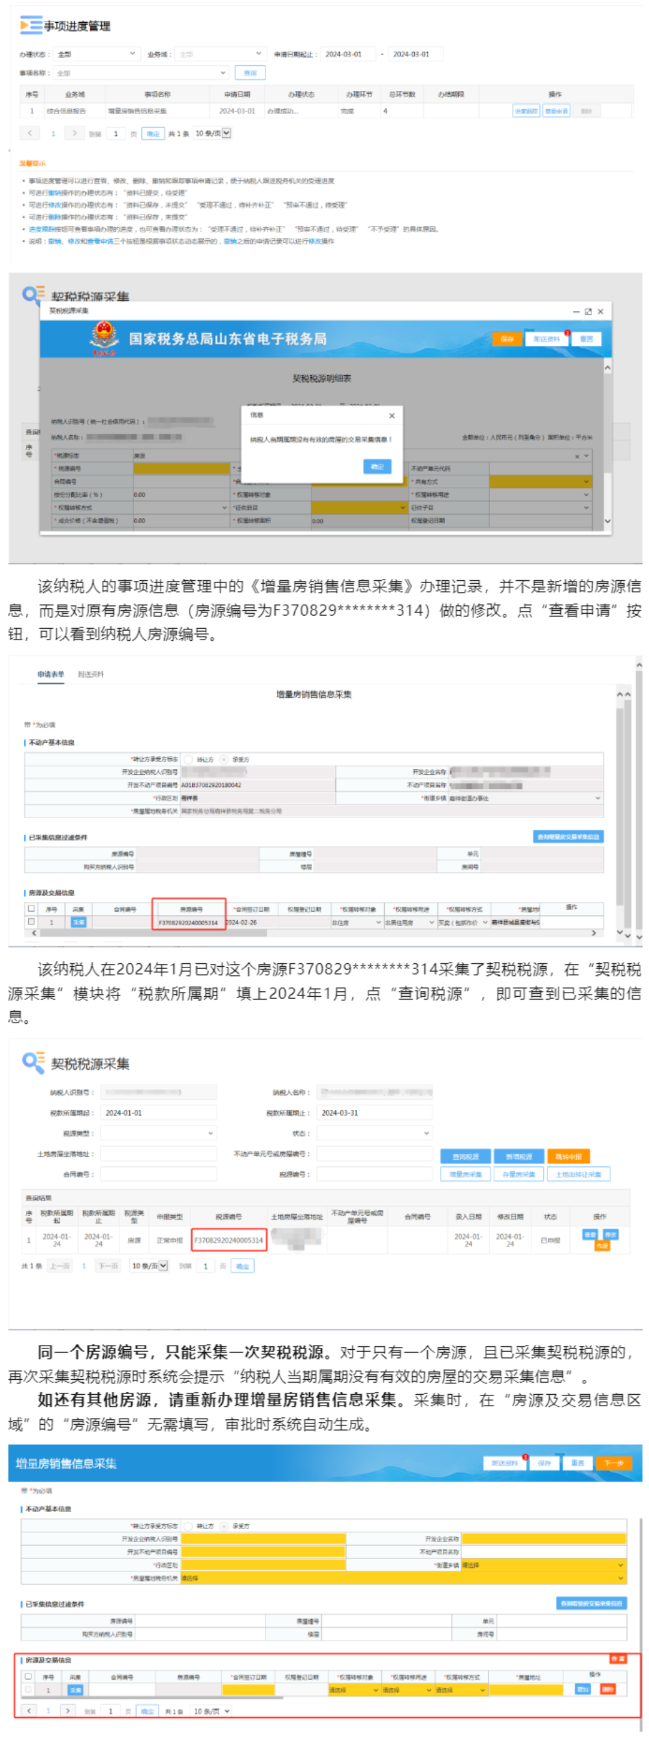Open 街道乡镇 请选择 dropdown in bottom form
The height and width of the screenshot is (1737, 649).
pyautogui.click(x=543, y=1565)
